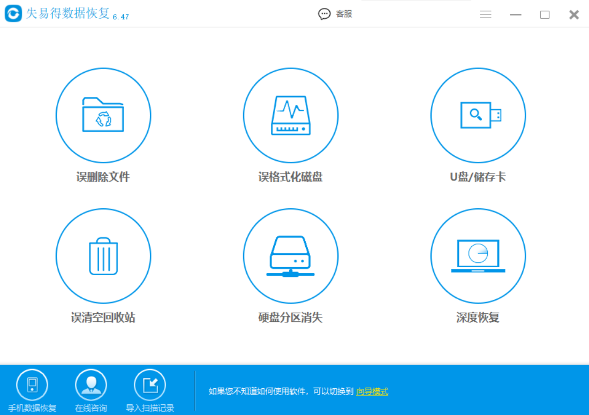Click the 误清空回收站 trash bin icon
The height and width of the screenshot is (415, 589).
pos(103,256)
